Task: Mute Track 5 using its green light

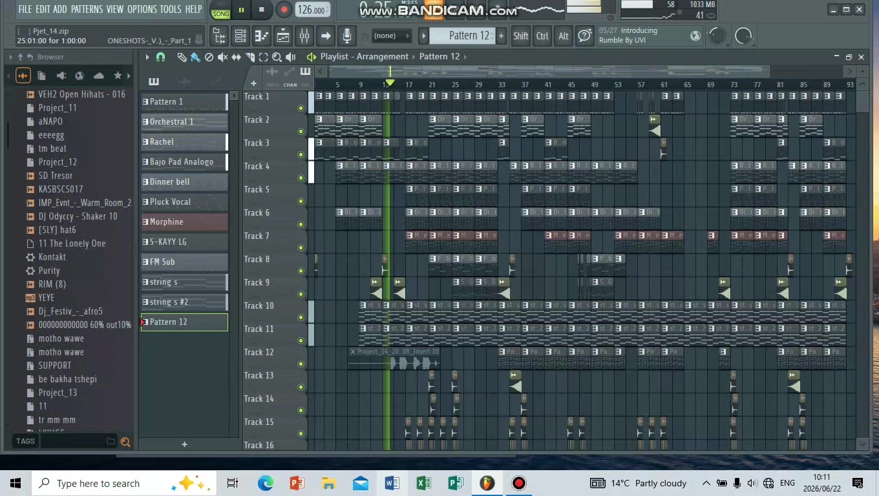Action: pos(301,201)
